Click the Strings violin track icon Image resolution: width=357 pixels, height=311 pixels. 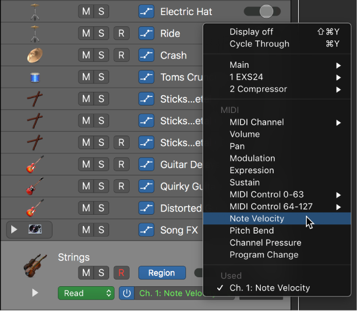click(35, 265)
